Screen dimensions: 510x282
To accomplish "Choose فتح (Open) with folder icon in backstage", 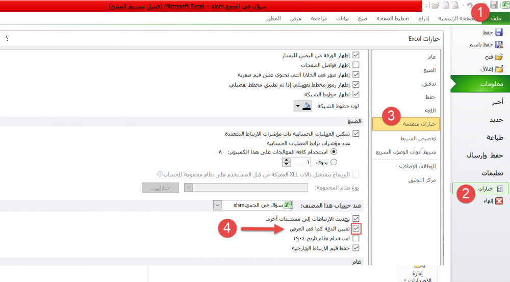I will click(494, 57).
